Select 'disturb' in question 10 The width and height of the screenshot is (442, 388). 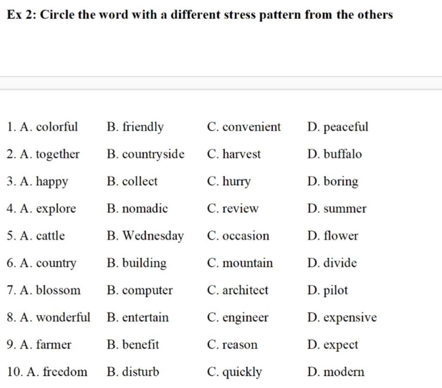click(141, 372)
